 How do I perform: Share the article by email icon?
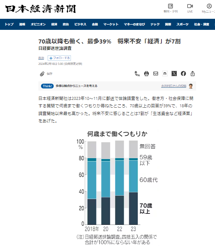(x=156, y=74)
